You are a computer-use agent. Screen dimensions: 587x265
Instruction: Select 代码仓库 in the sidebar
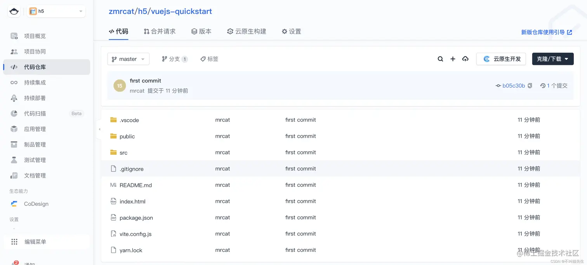click(47, 67)
